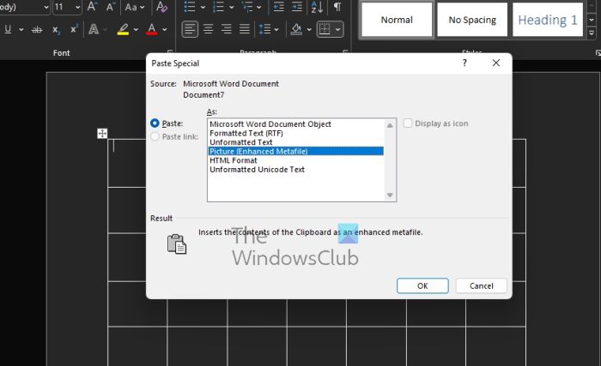601x366 pixels.
Task: Start a multilevel list
Action: (x=247, y=7)
